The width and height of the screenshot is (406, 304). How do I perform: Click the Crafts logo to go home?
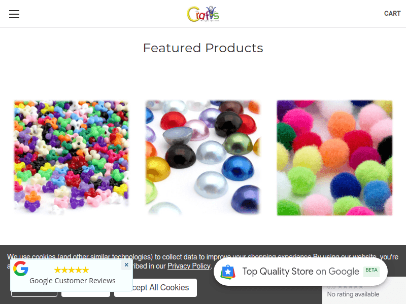[203, 14]
